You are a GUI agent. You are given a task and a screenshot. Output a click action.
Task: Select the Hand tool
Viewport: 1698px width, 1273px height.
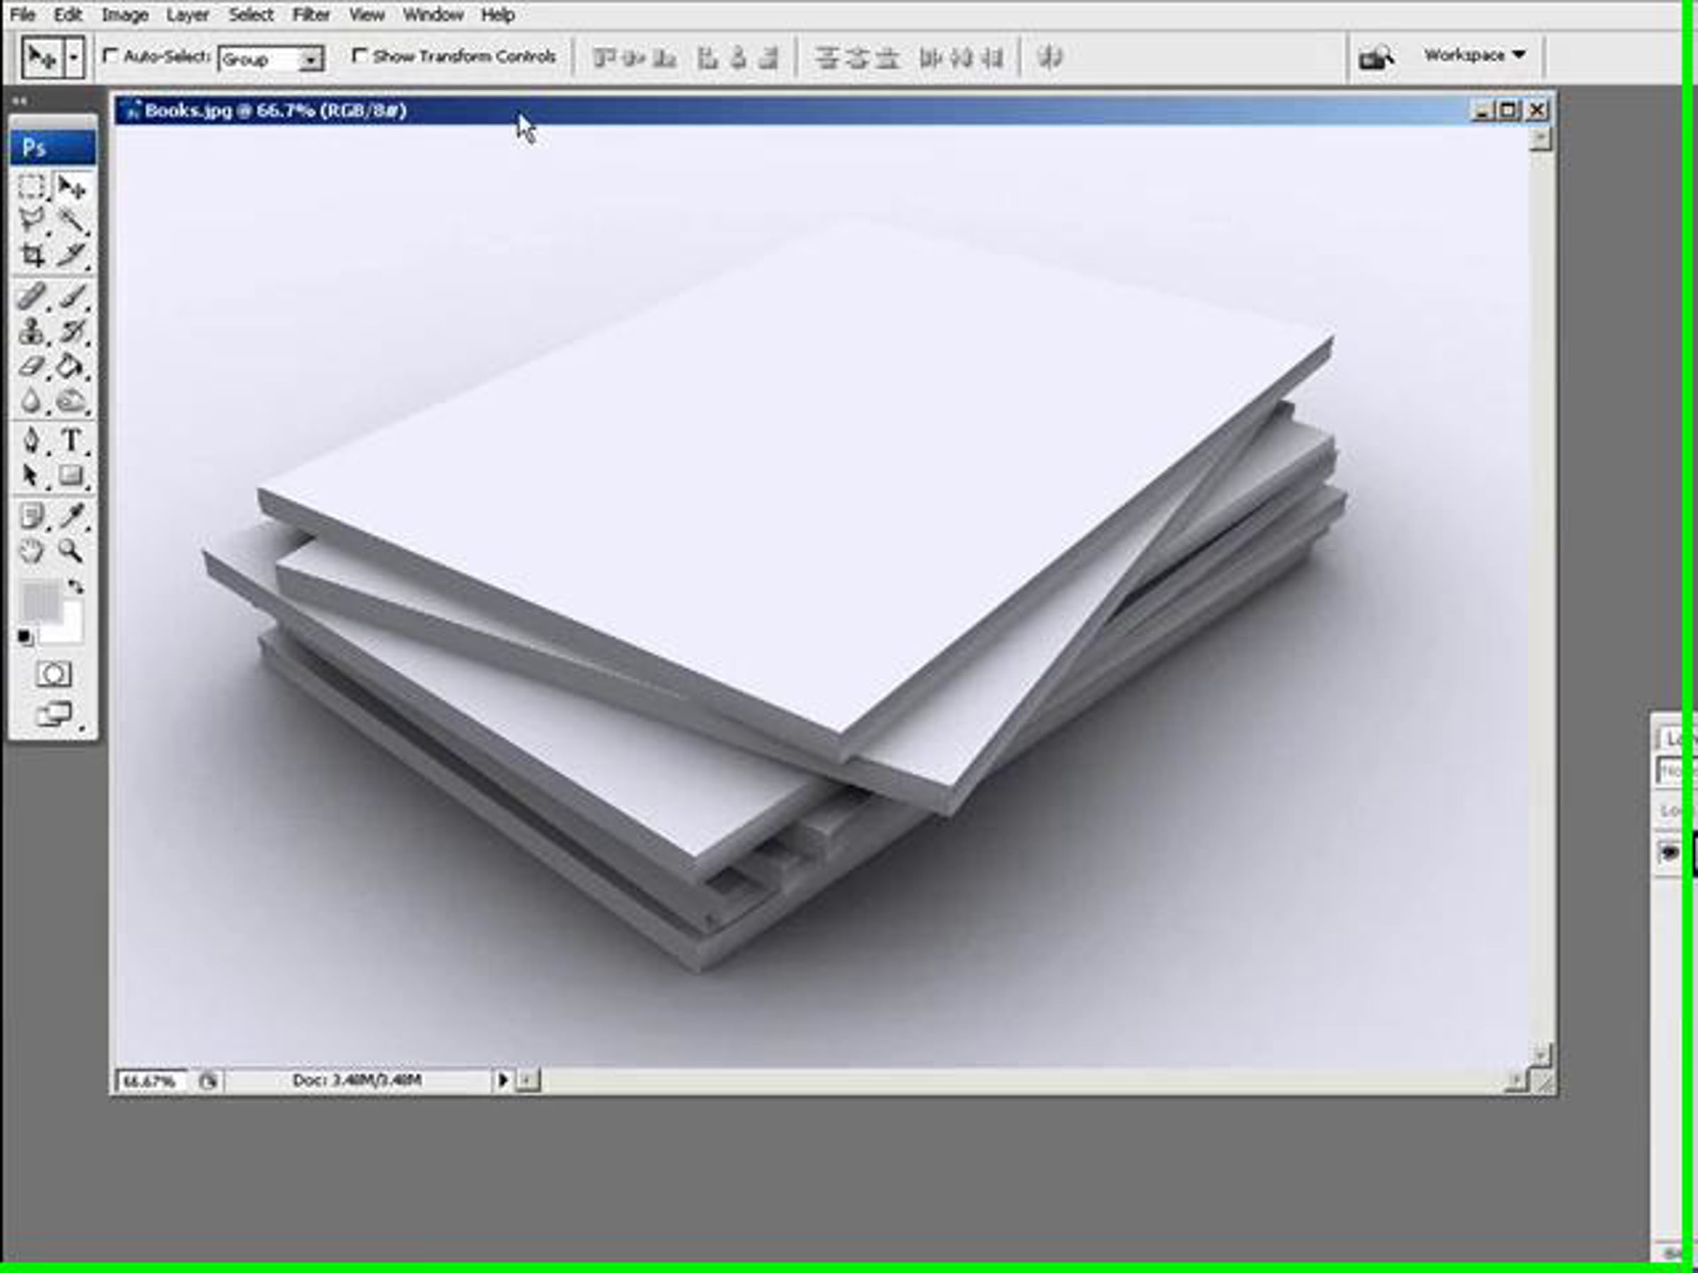tap(30, 551)
